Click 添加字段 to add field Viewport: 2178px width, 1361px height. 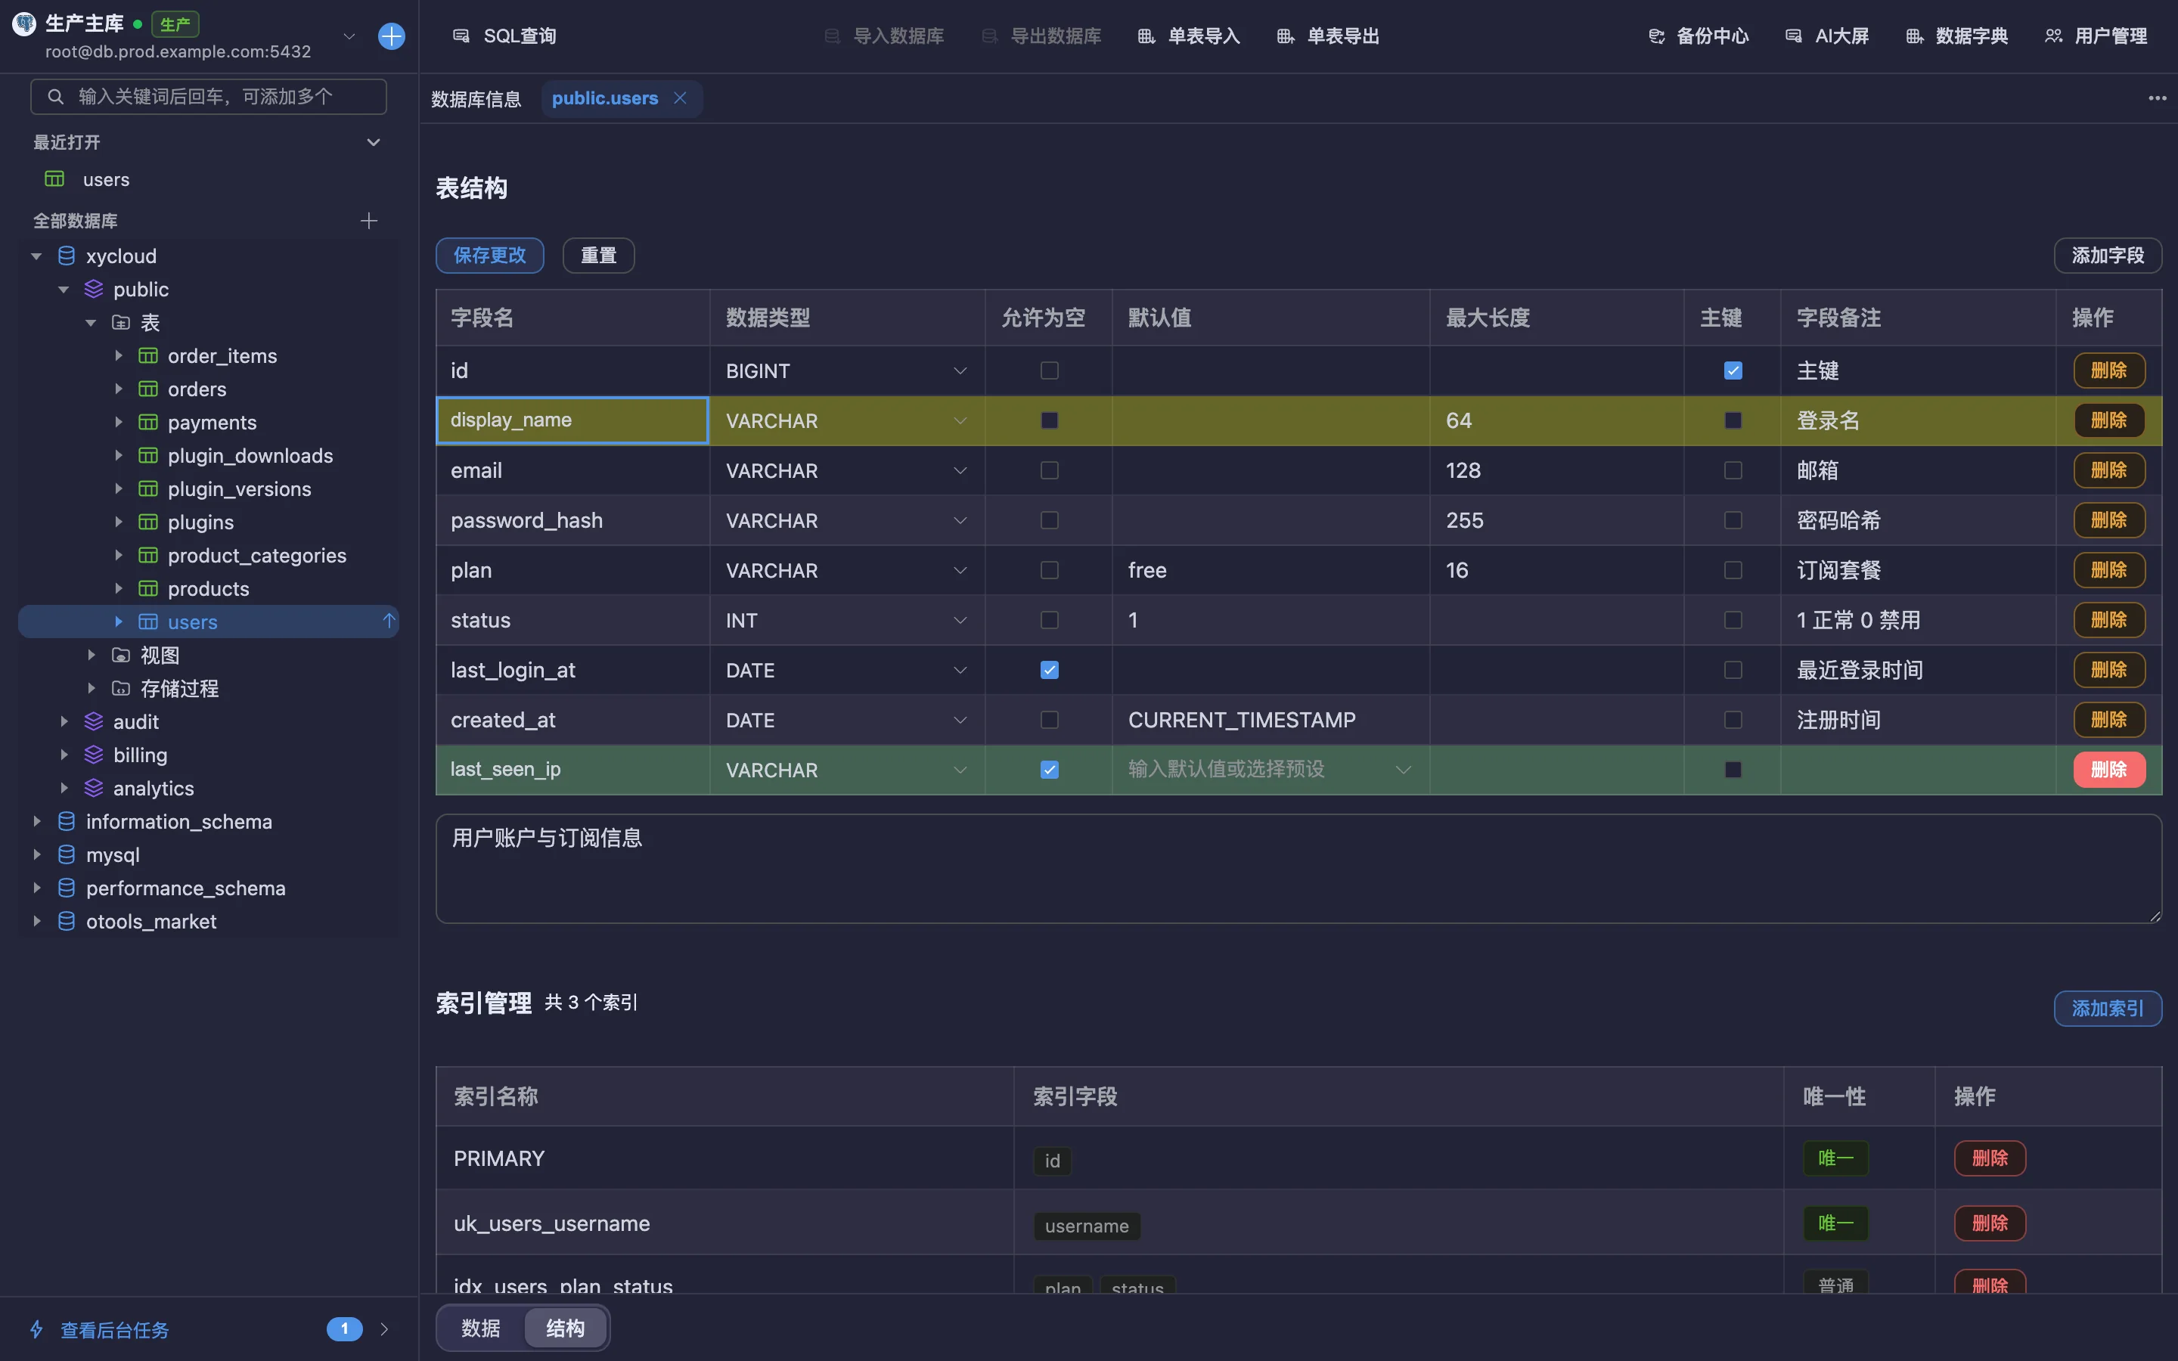pos(2108,255)
